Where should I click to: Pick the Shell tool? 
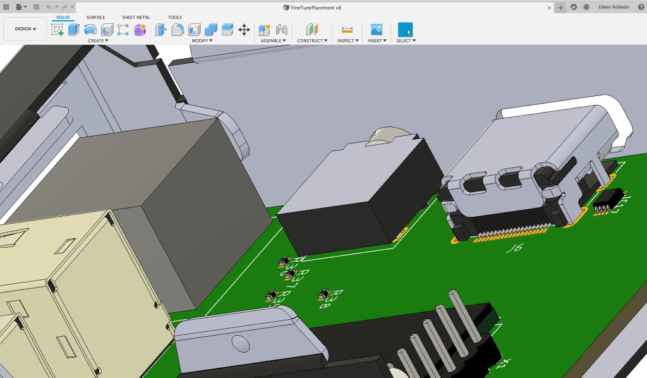pos(195,29)
